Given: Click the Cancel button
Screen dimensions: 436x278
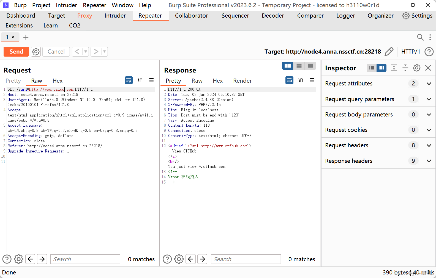Looking at the screenshot, I should pos(56,52).
